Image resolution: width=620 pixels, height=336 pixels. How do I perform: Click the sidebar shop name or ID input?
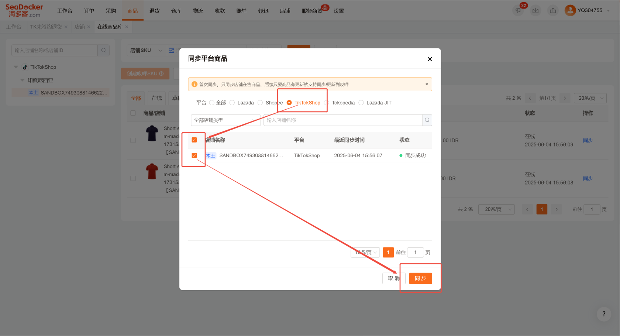tap(55, 50)
